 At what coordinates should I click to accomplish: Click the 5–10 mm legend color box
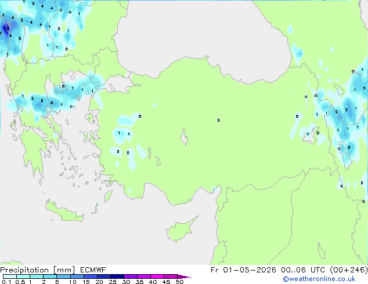63,276
